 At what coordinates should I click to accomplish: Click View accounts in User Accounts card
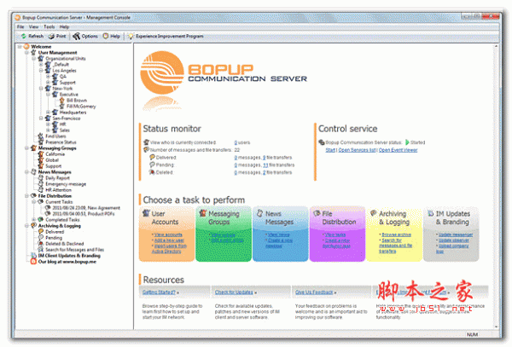pos(168,234)
